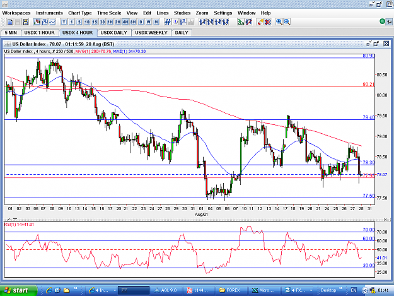
Task: Open the Workspaces menu
Action: coord(16,13)
